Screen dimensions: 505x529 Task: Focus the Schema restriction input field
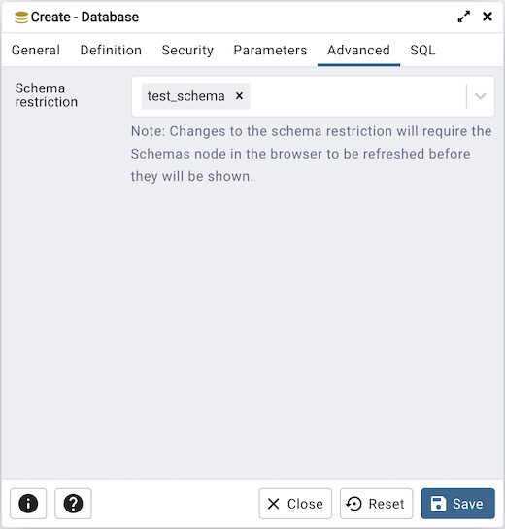(313, 96)
